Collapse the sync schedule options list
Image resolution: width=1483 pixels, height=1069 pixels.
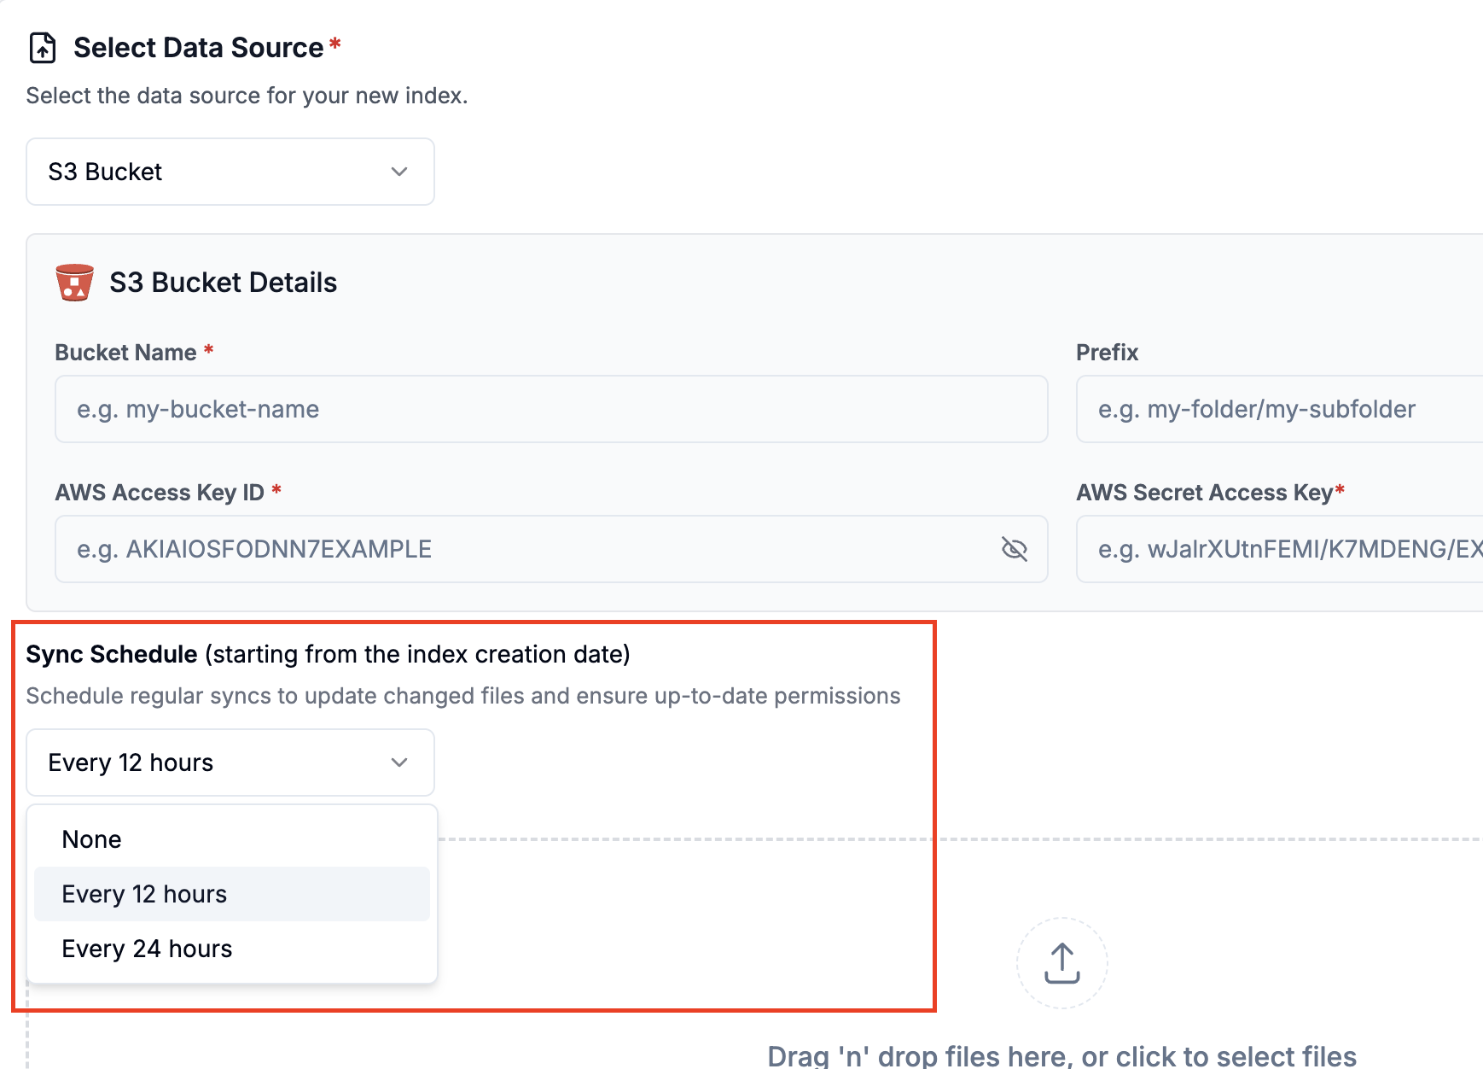tap(229, 762)
